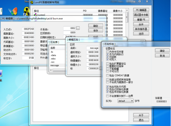Click the 标 flags field C0000020
Image resolution: width=171 pixels, height=126 pixels.
(x=92, y=69)
